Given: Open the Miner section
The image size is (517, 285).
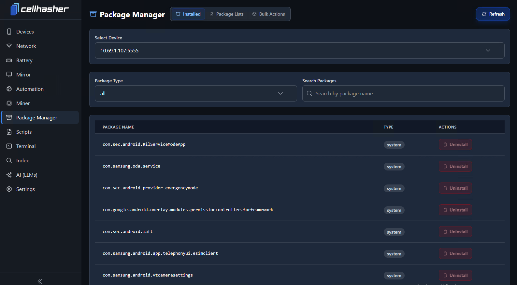Looking at the screenshot, I should (x=23, y=103).
